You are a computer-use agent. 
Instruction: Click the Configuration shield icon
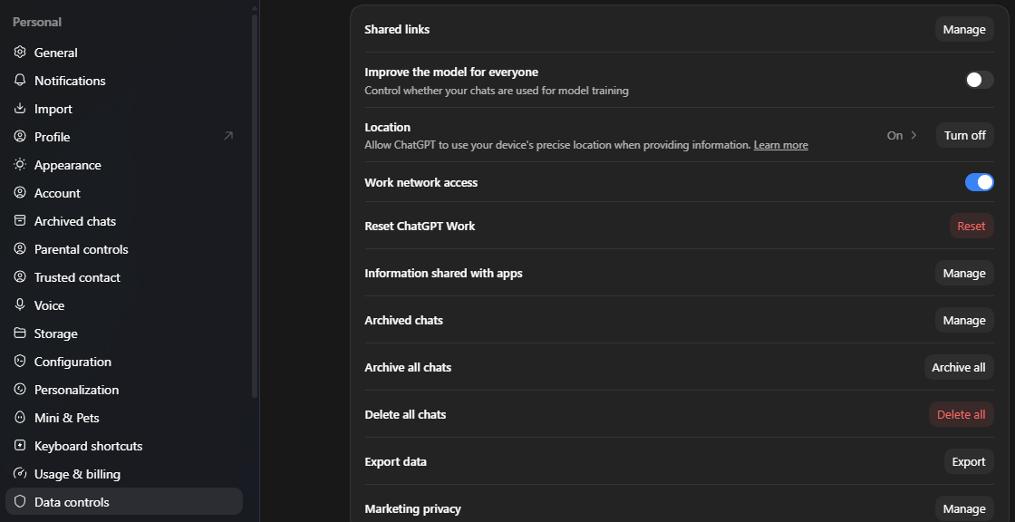tap(20, 362)
